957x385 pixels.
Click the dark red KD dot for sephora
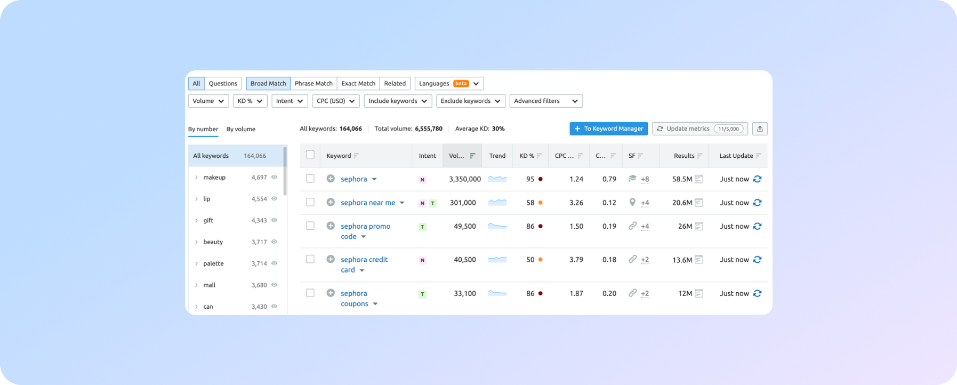(540, 179)
